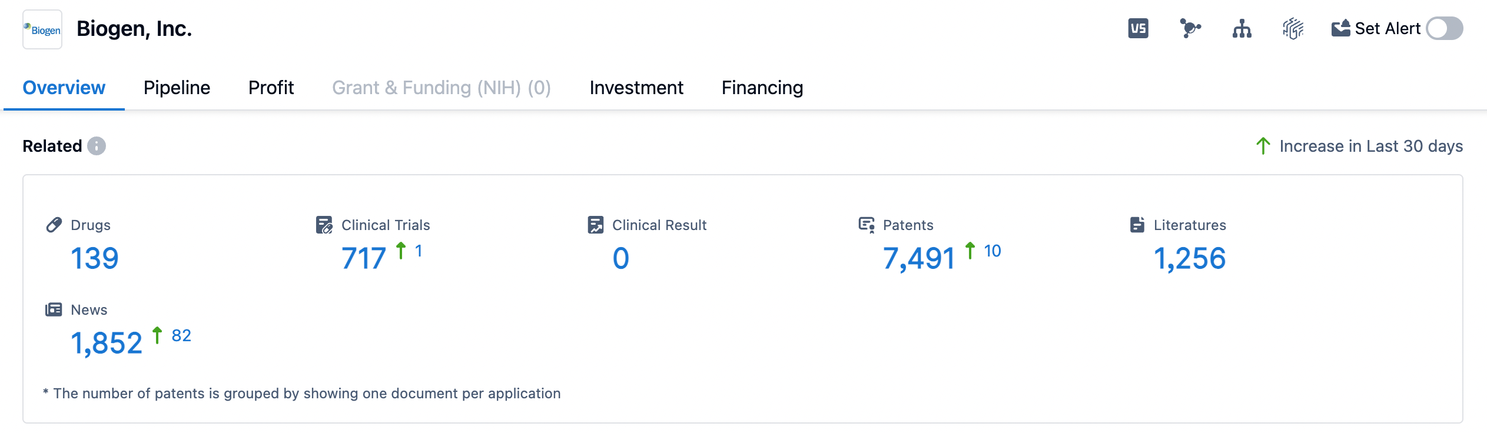Screen dimensions: 1487x433
Task: Go to the Financing tab
Action: [762, 88]
